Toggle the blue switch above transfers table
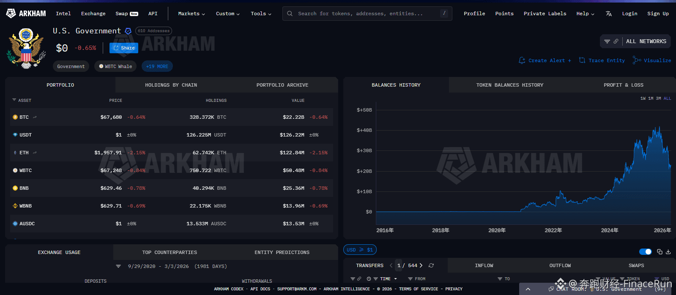The width and height of the screenshot is (676, 295). pos(645,252)
